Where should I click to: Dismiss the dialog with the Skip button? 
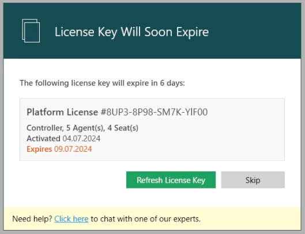[253, 180]
